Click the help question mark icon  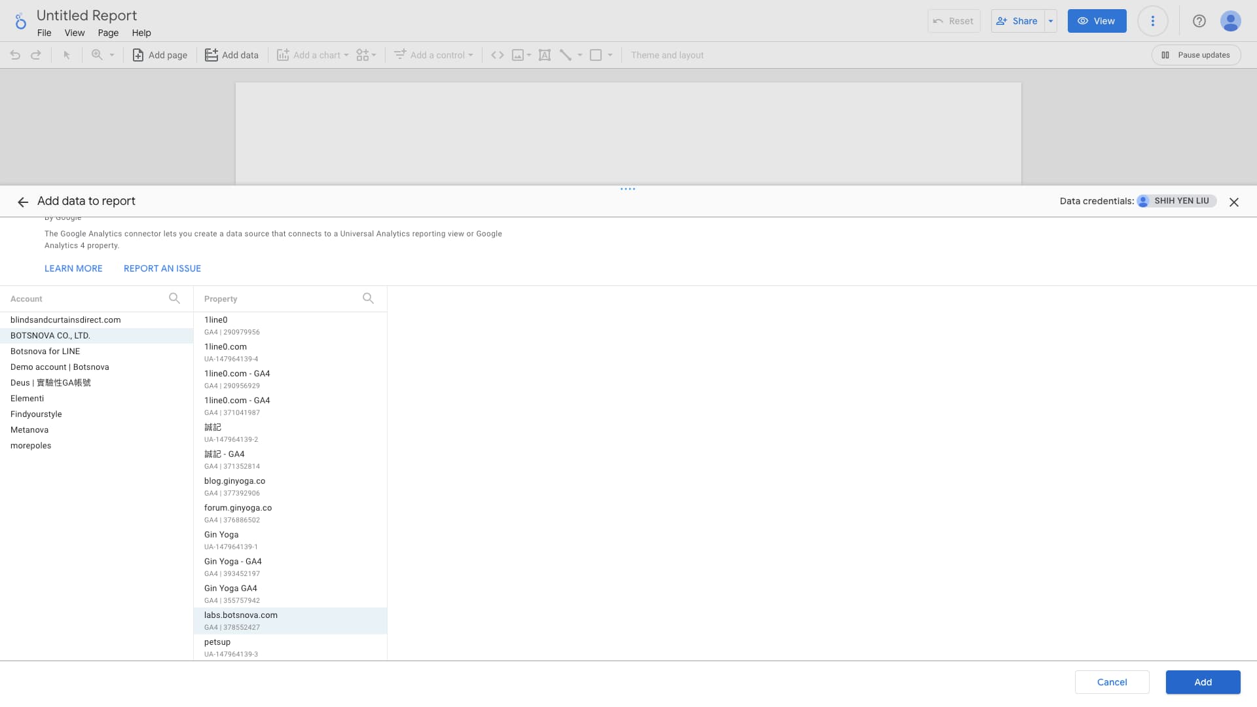1199,21
